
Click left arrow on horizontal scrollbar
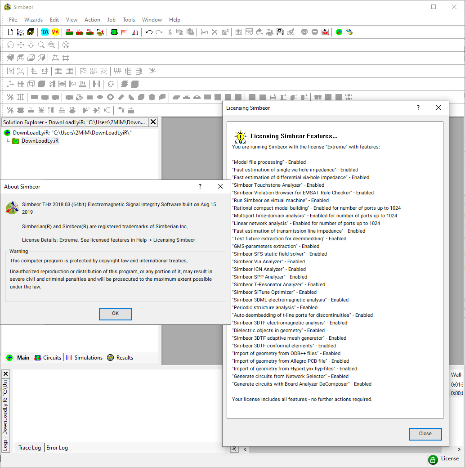pyautogui.click(x=245, y=449)
